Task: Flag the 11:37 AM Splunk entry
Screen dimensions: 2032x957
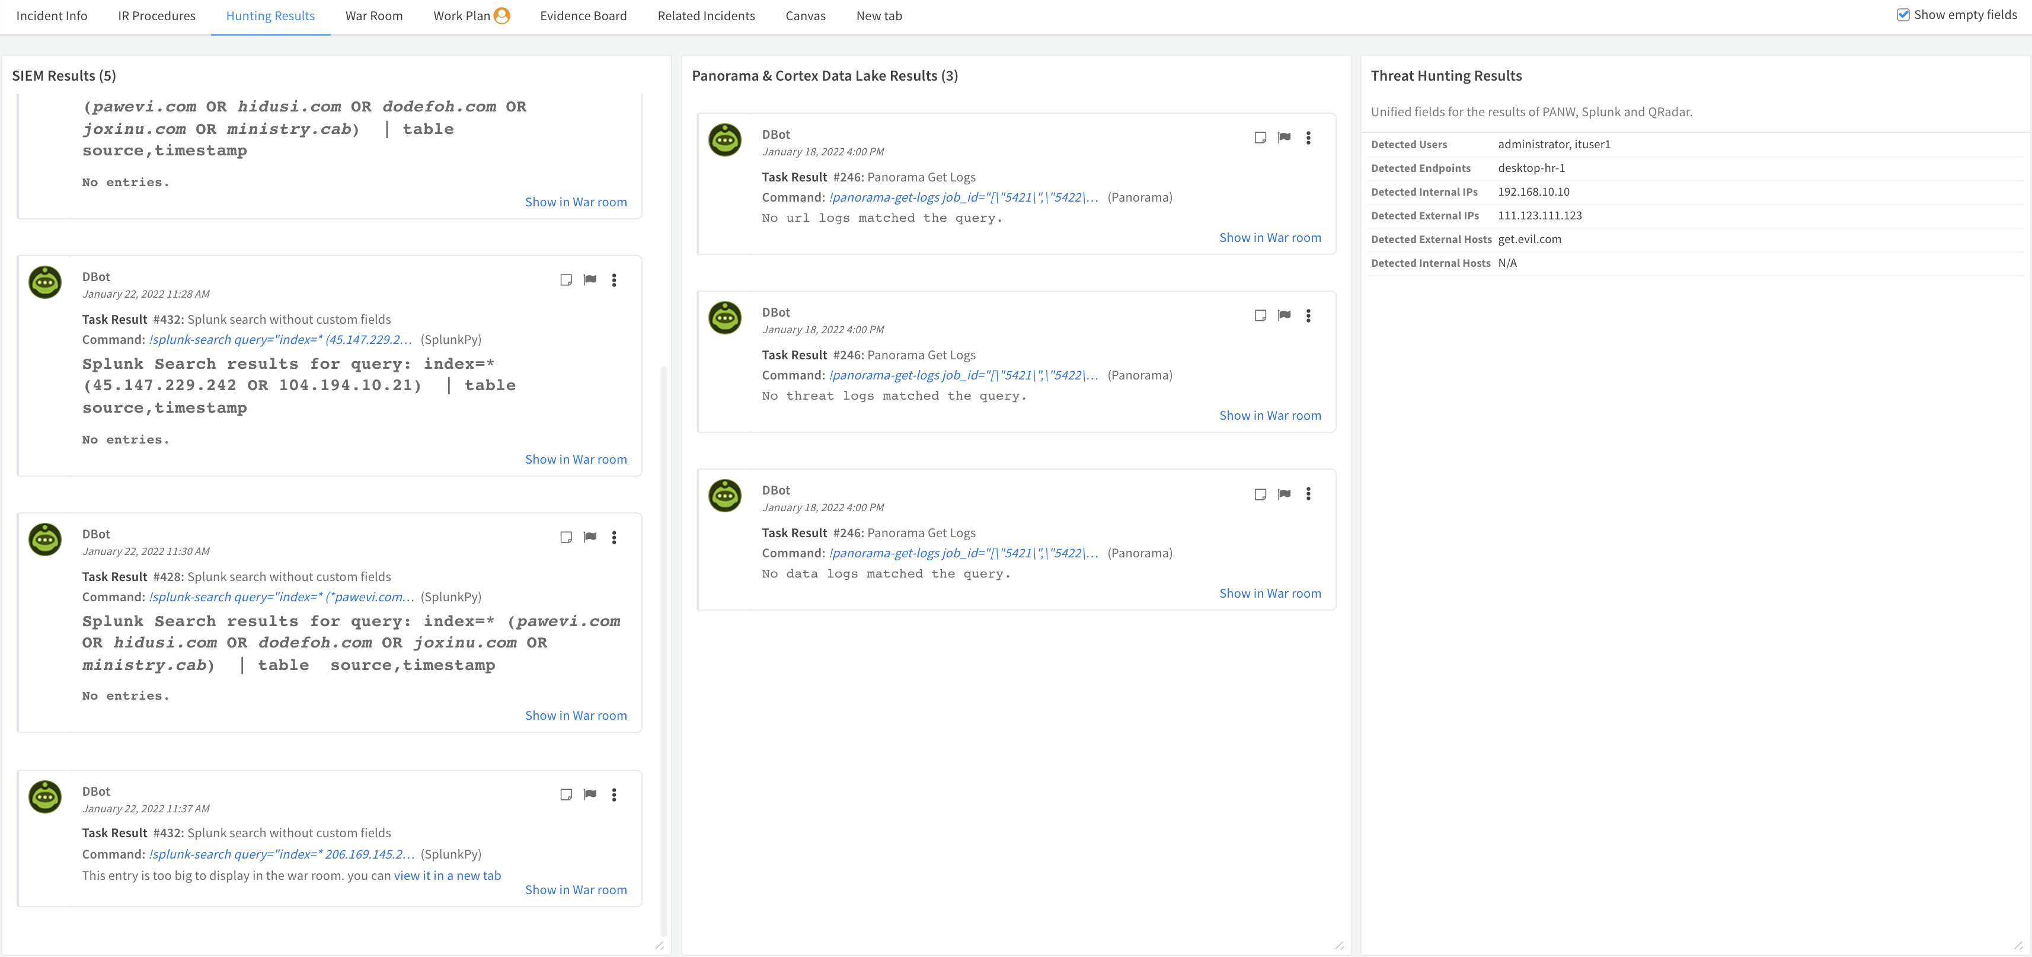Action: click(x=589, y=795)
